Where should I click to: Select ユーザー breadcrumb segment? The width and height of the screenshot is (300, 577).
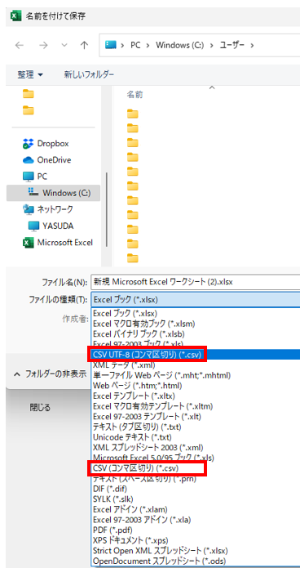pos(232,45)
